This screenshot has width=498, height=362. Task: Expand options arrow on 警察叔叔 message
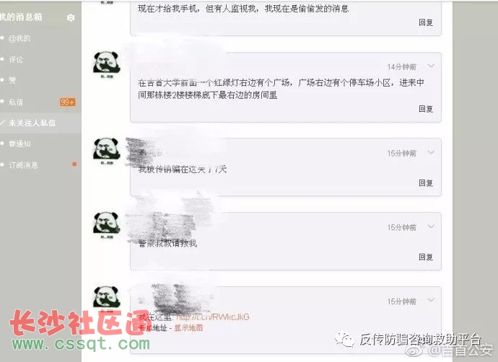click(431, 226)
